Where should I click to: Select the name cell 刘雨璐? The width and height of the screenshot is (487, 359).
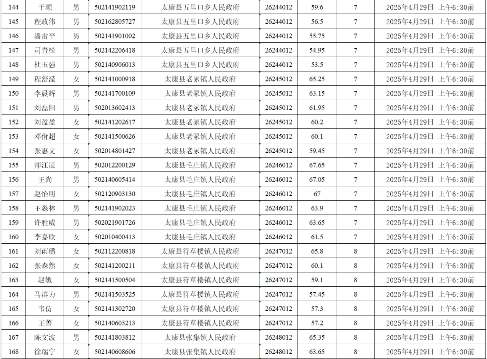coord(45,251)
